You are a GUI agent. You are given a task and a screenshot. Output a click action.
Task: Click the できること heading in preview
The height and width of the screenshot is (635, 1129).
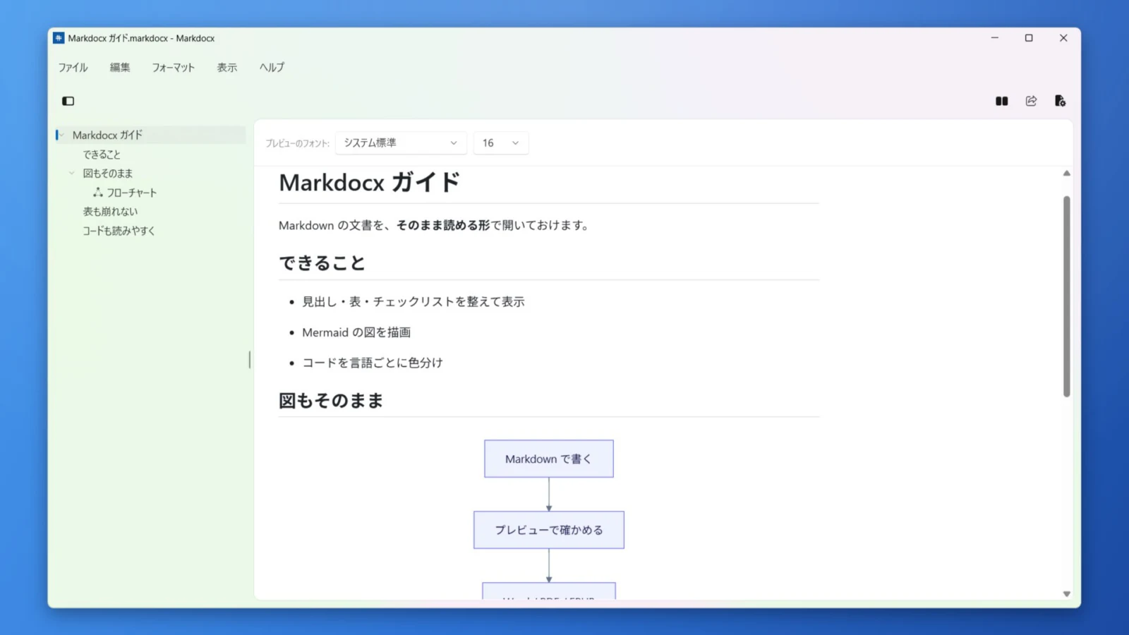(322, 263)
